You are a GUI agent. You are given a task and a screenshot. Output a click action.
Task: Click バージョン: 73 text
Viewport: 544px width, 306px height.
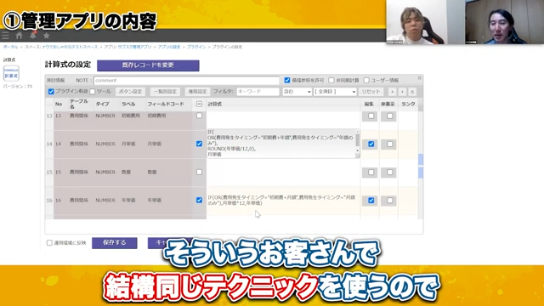coord(18,87)
